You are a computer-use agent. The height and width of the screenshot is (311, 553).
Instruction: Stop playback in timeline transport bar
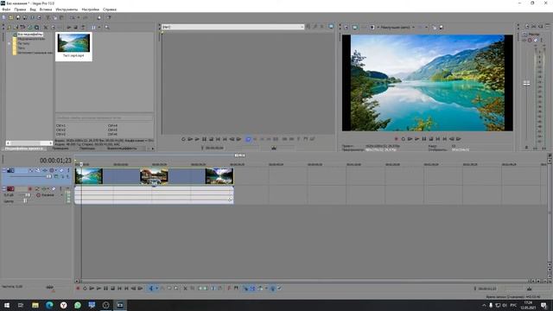coord(112,289)
